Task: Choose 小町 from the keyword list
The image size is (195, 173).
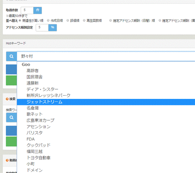Action: click(106, 164)
